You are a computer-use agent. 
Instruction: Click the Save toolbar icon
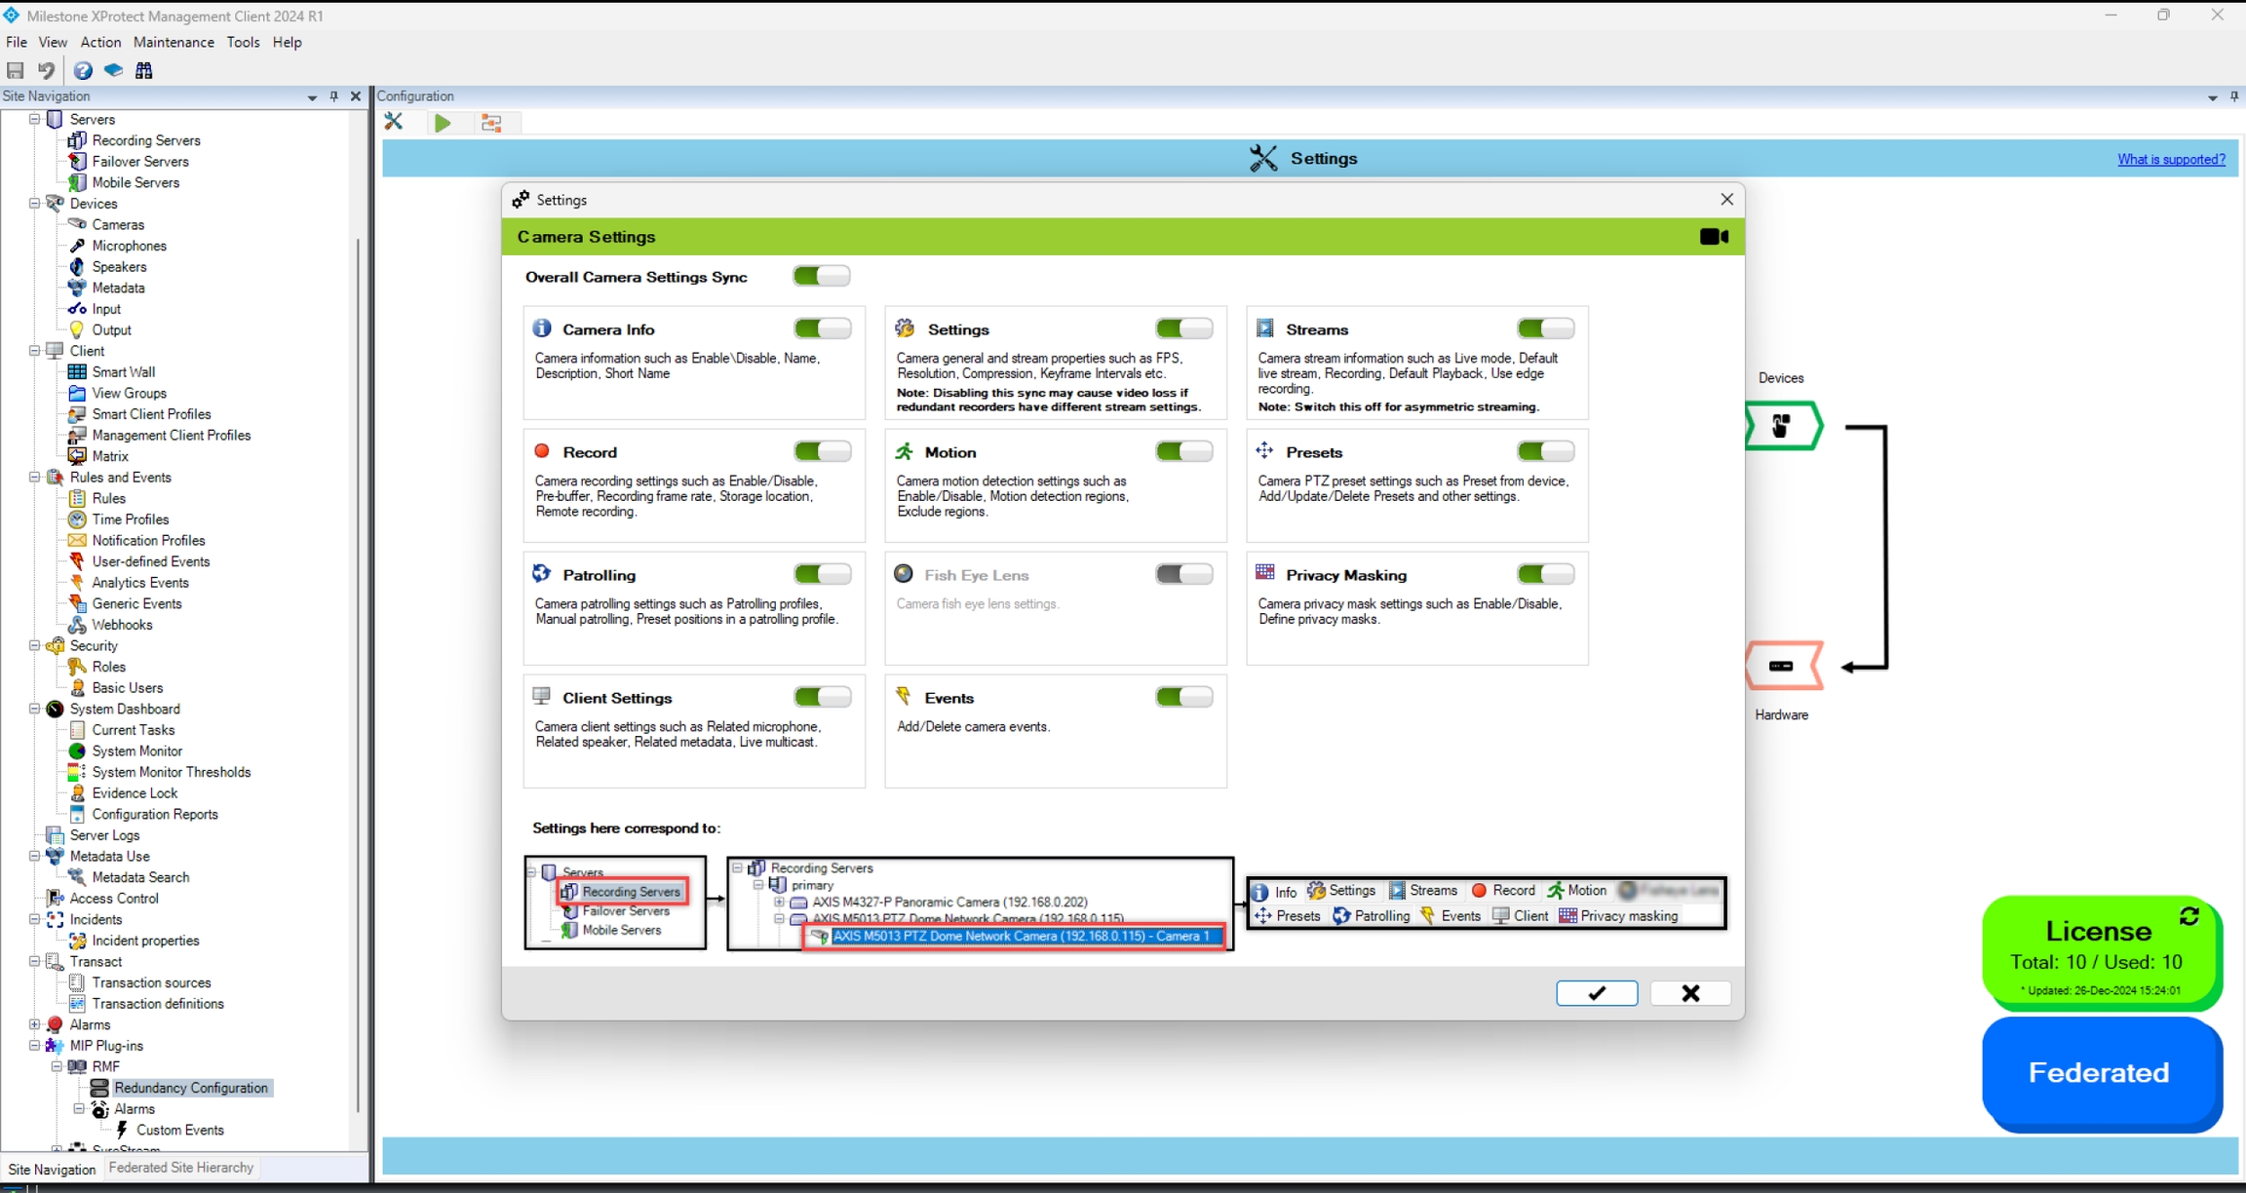coord(16,70)
